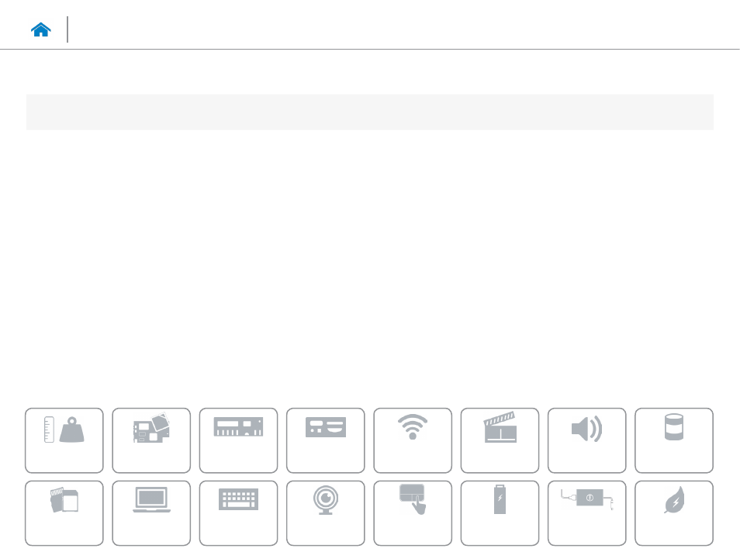Viewport: 740px width, 559px height.
Task: Select the keyboard tile
Action: pyautogui.click(x=238, y=512)
